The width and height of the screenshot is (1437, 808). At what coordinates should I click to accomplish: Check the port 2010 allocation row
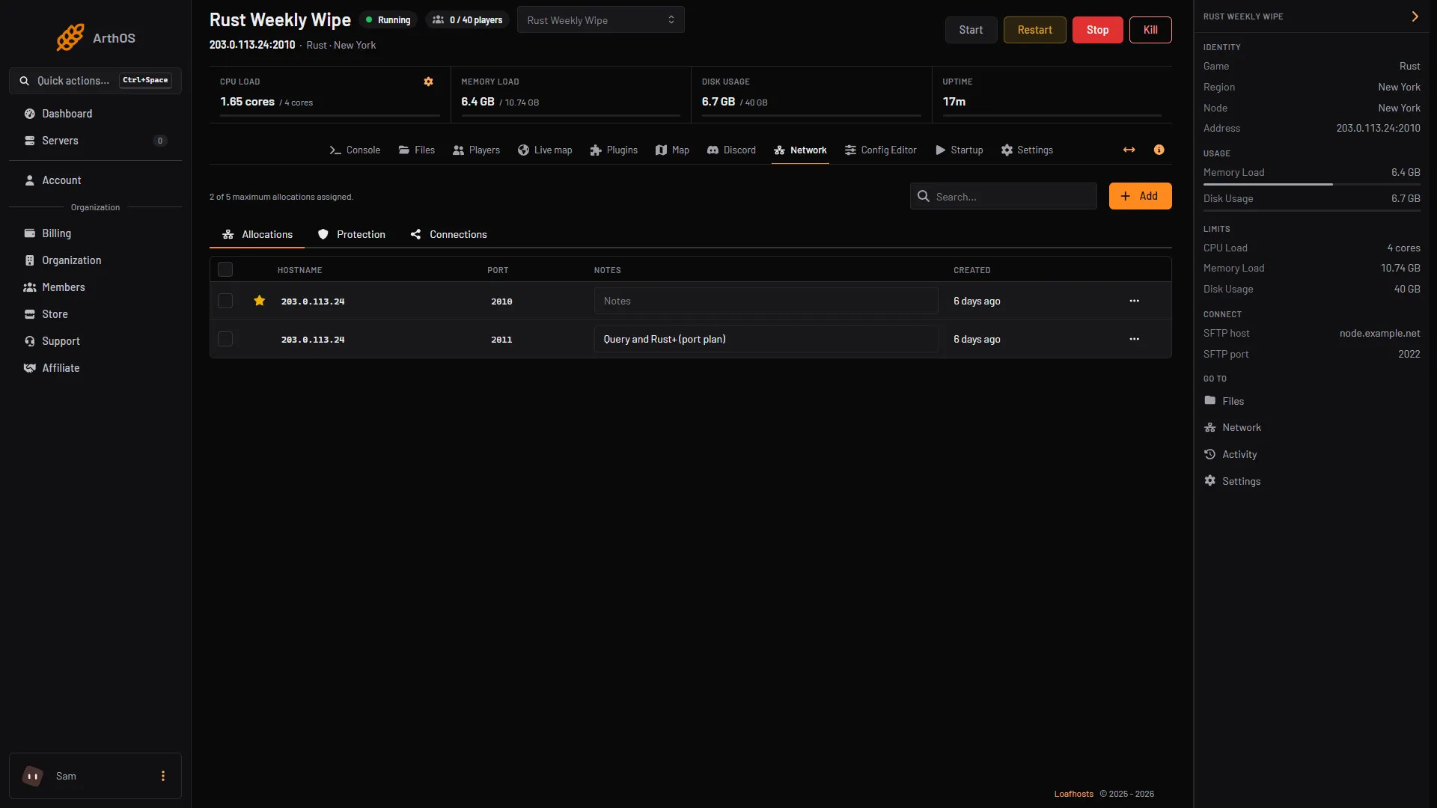[x=225, y=301]
